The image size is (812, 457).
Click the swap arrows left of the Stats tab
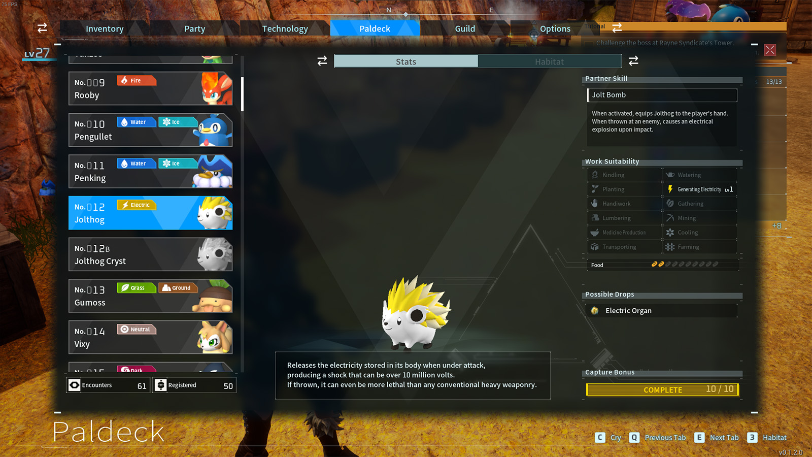(x=322, y=61)
